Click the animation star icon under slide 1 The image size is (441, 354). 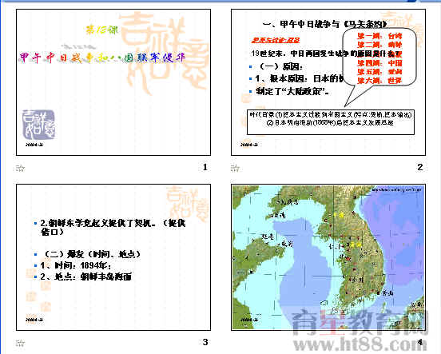tap(20, 168)
